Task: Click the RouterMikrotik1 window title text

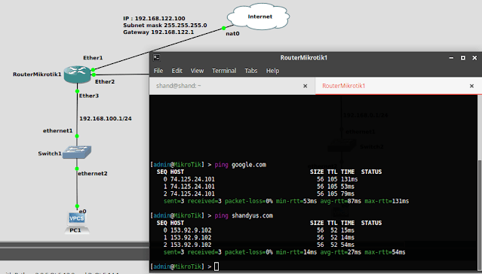Action: click(304, 58)
